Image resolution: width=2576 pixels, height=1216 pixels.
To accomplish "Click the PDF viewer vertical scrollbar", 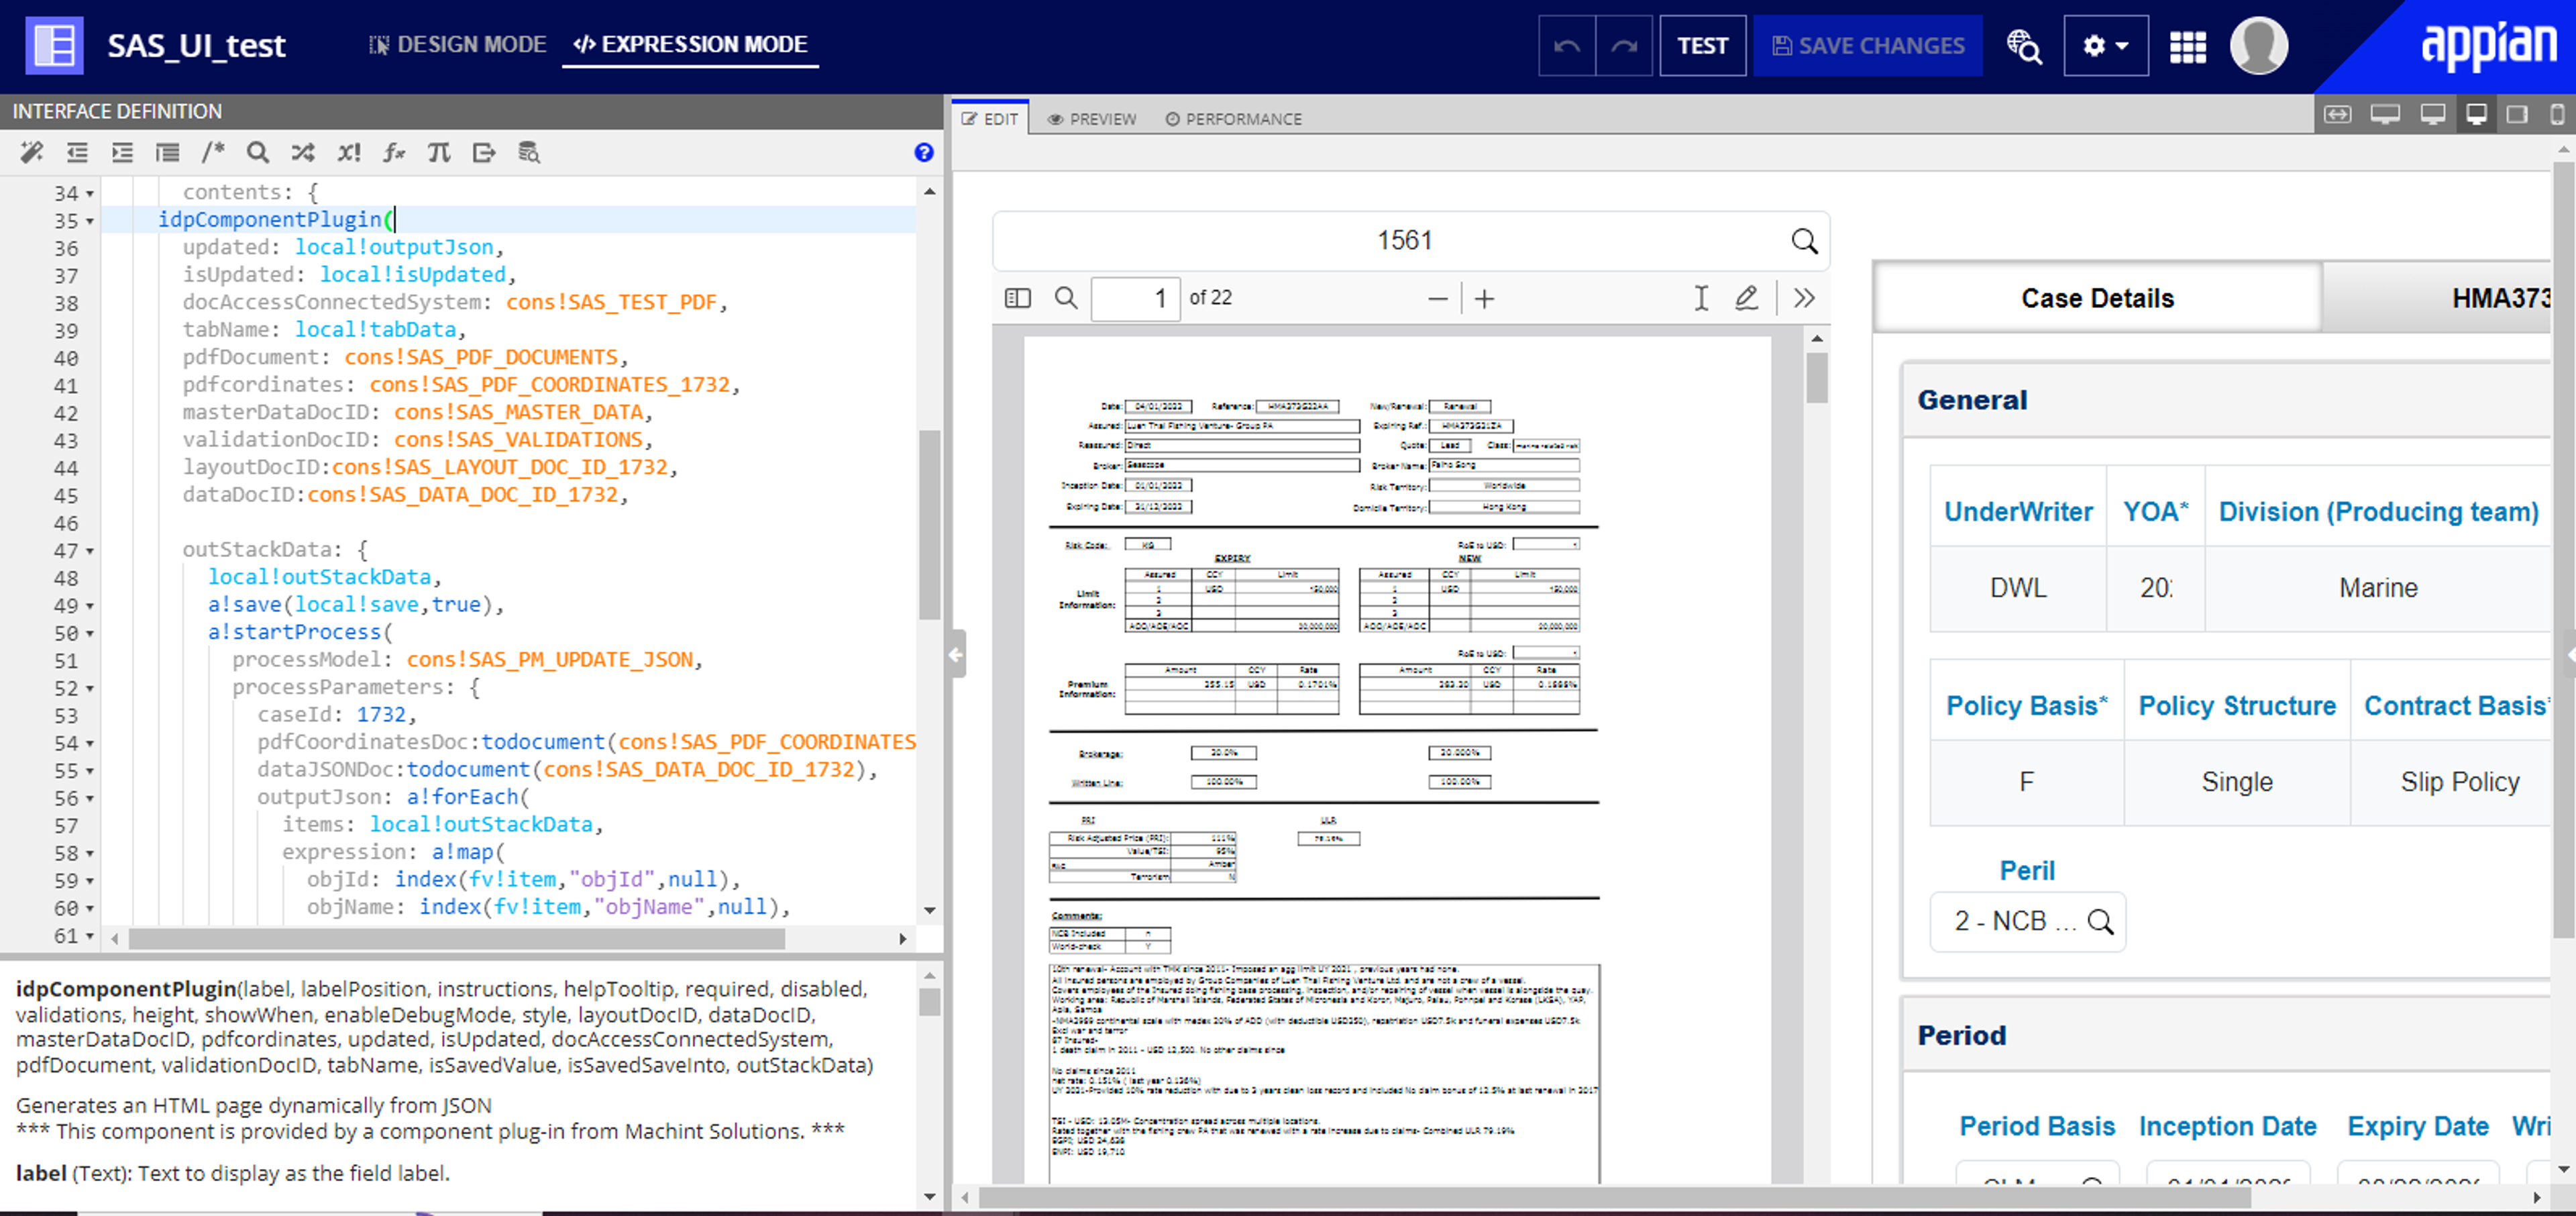I will click(1816, 379).
